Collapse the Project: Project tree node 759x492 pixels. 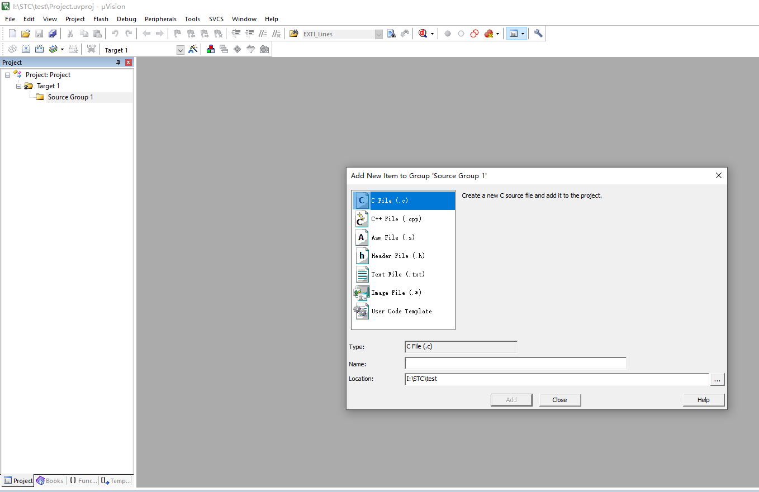point(8,75)
